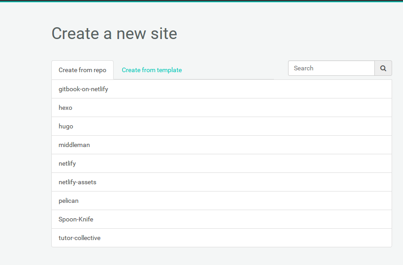The height and width of the screenshot is (265, 403).
Task: Choose the gitbook-on-netlify repo
Action: [x=222, y=89]
